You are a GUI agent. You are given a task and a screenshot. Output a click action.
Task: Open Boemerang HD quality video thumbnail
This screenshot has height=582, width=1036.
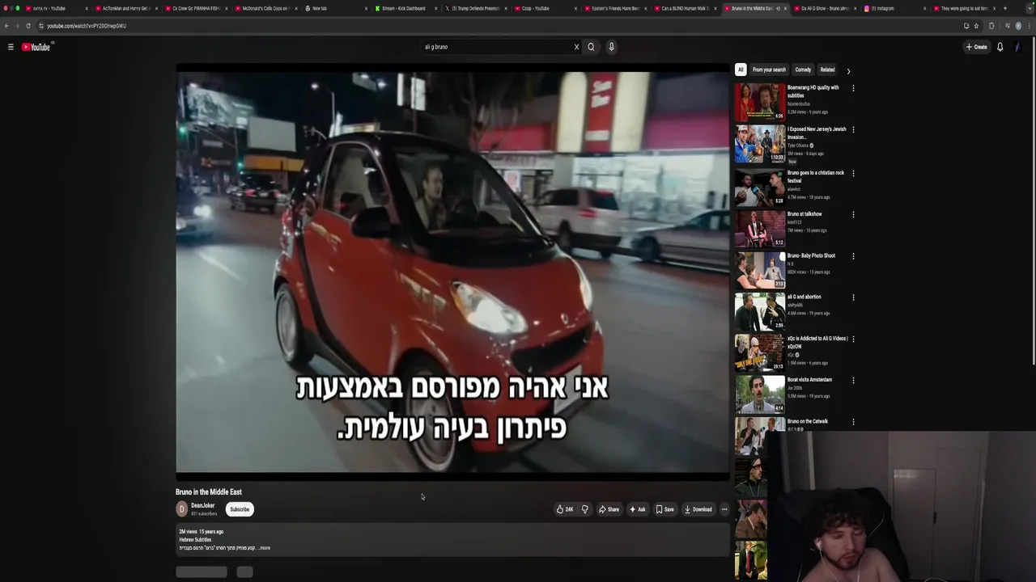pos(759,102)
